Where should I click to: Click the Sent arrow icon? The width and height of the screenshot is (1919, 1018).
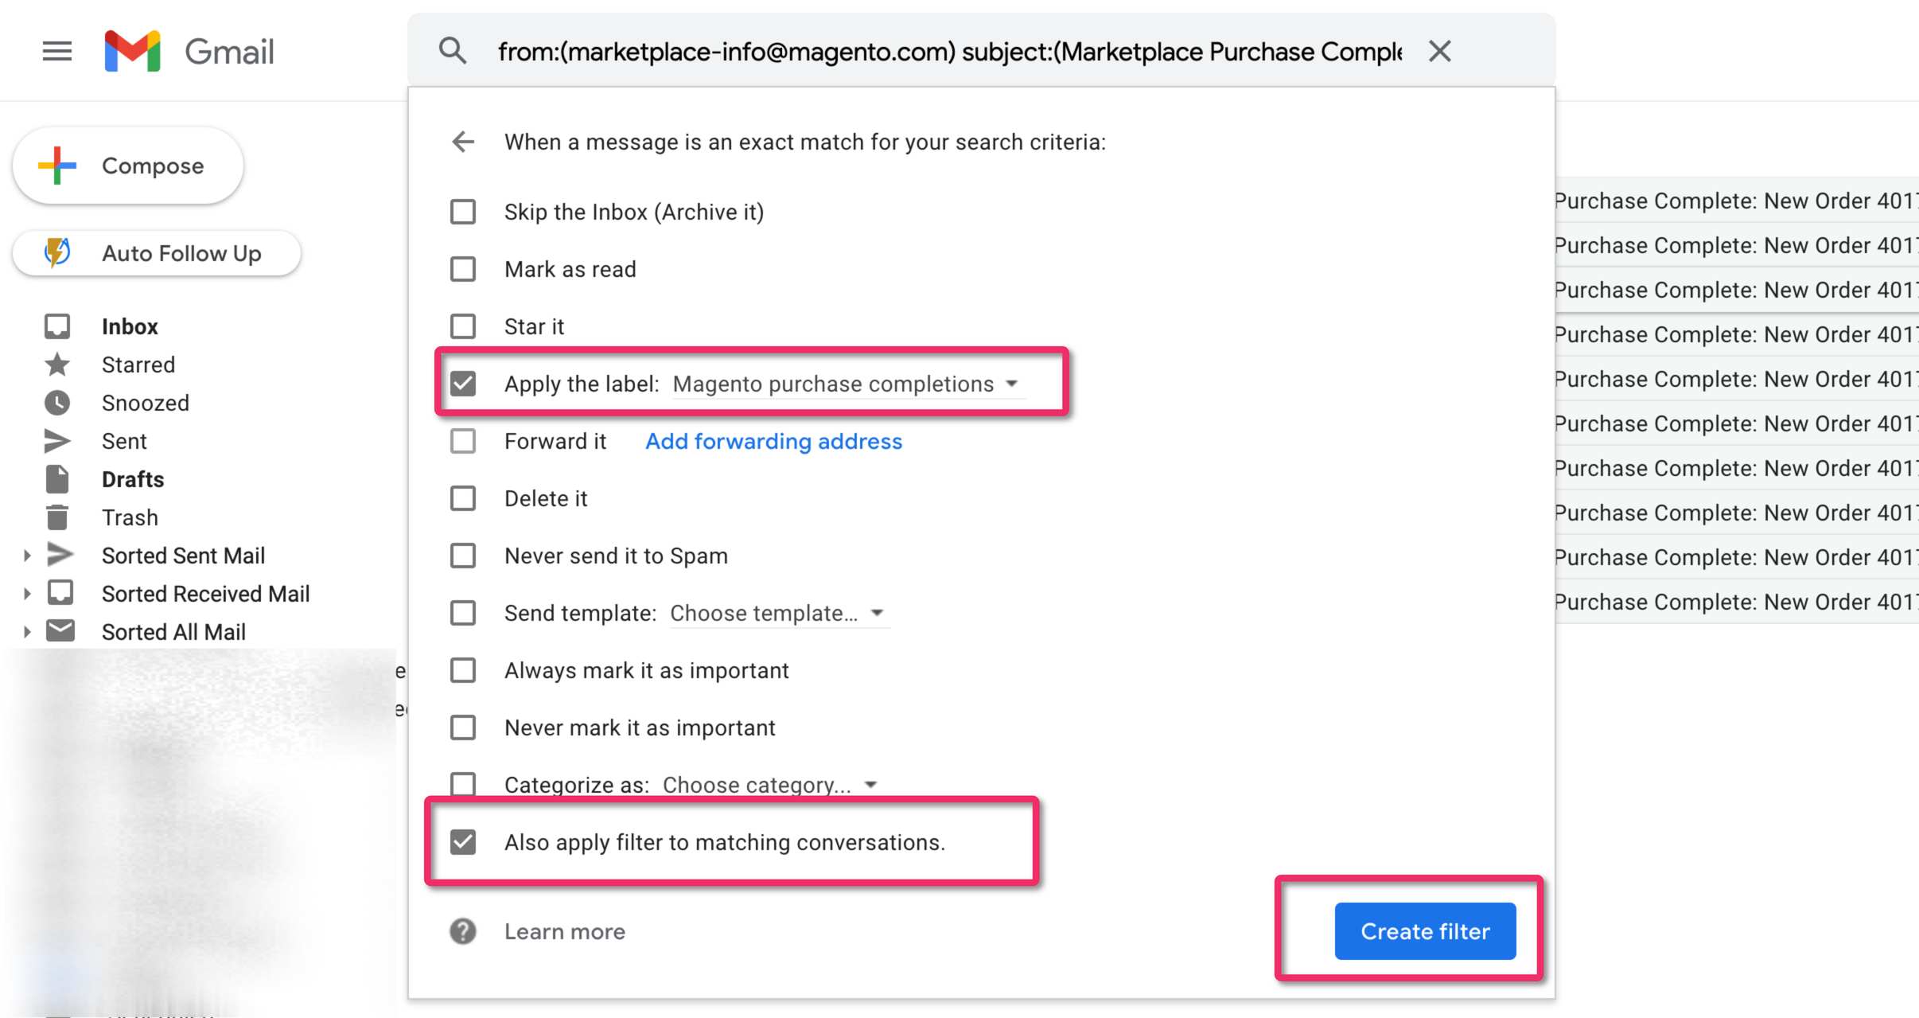pyautogui.click(x=57, y=441)
